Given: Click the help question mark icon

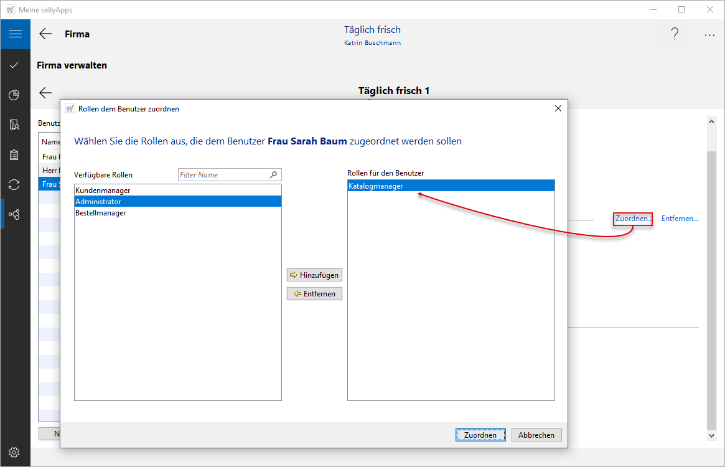Looking at the screenshot, I should 675,34.
